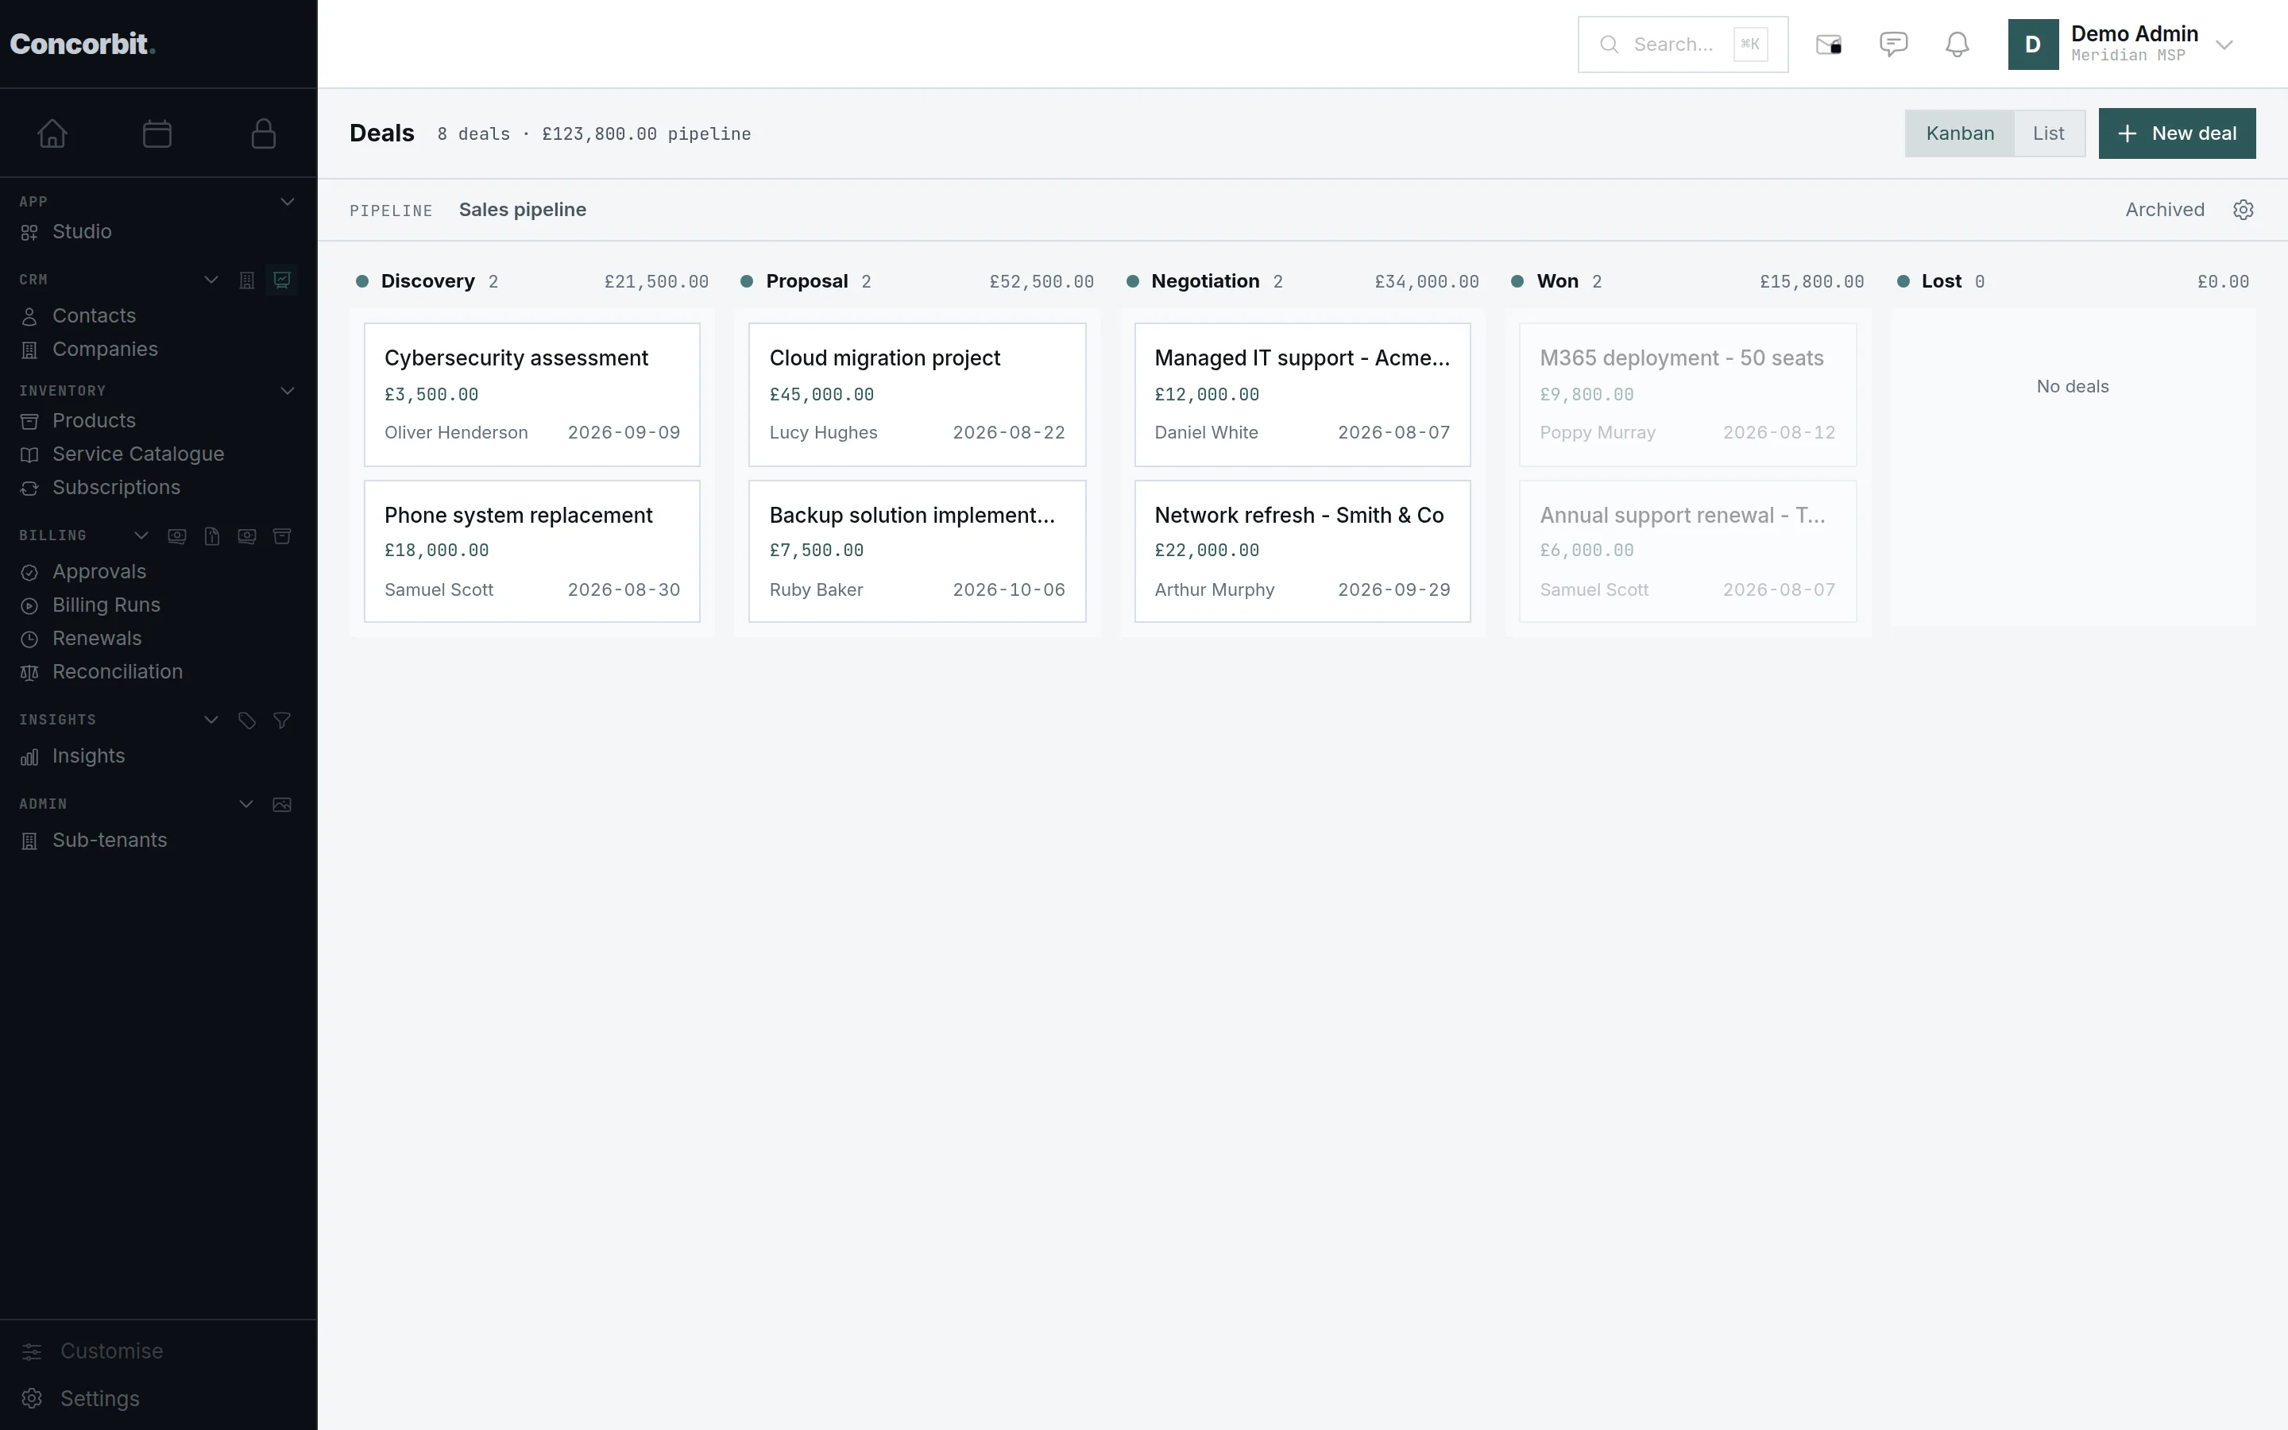Switch to List view
This screenshot has height=1430, width=2288.
(x=2049, y=133)
